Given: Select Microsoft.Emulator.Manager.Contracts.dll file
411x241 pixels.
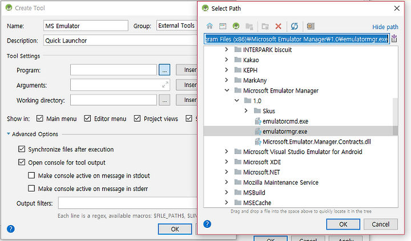Looking at the screenshot, I should pos(316,141).
